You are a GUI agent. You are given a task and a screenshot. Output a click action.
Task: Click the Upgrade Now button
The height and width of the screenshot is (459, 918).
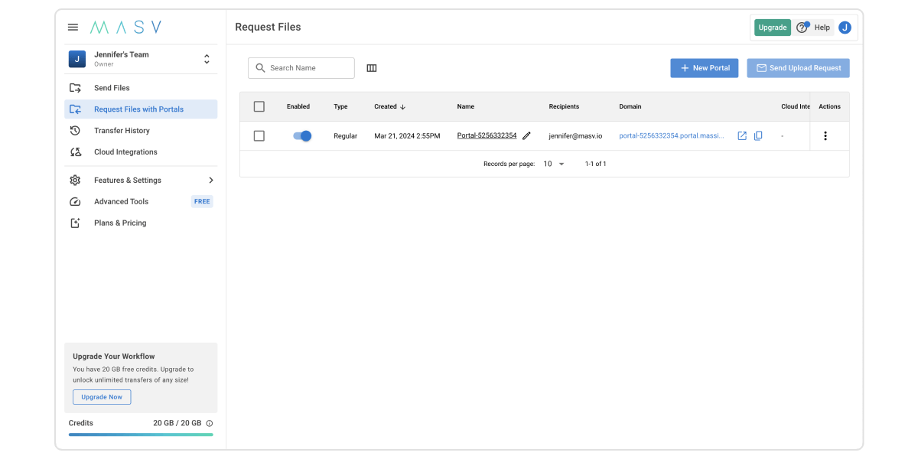(x=102, y=397)
